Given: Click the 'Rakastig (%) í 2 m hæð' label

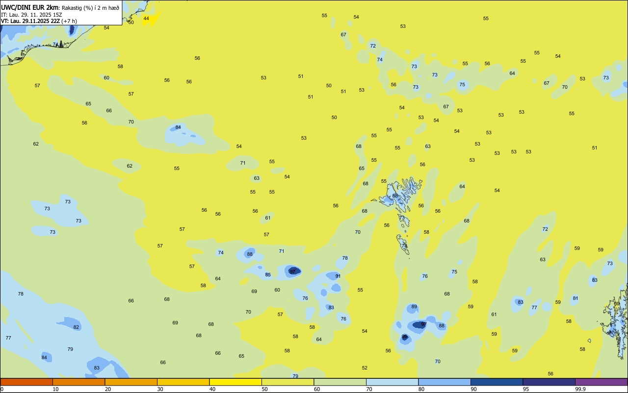Looking at the screenshot, I should click(x=90, y=8).
